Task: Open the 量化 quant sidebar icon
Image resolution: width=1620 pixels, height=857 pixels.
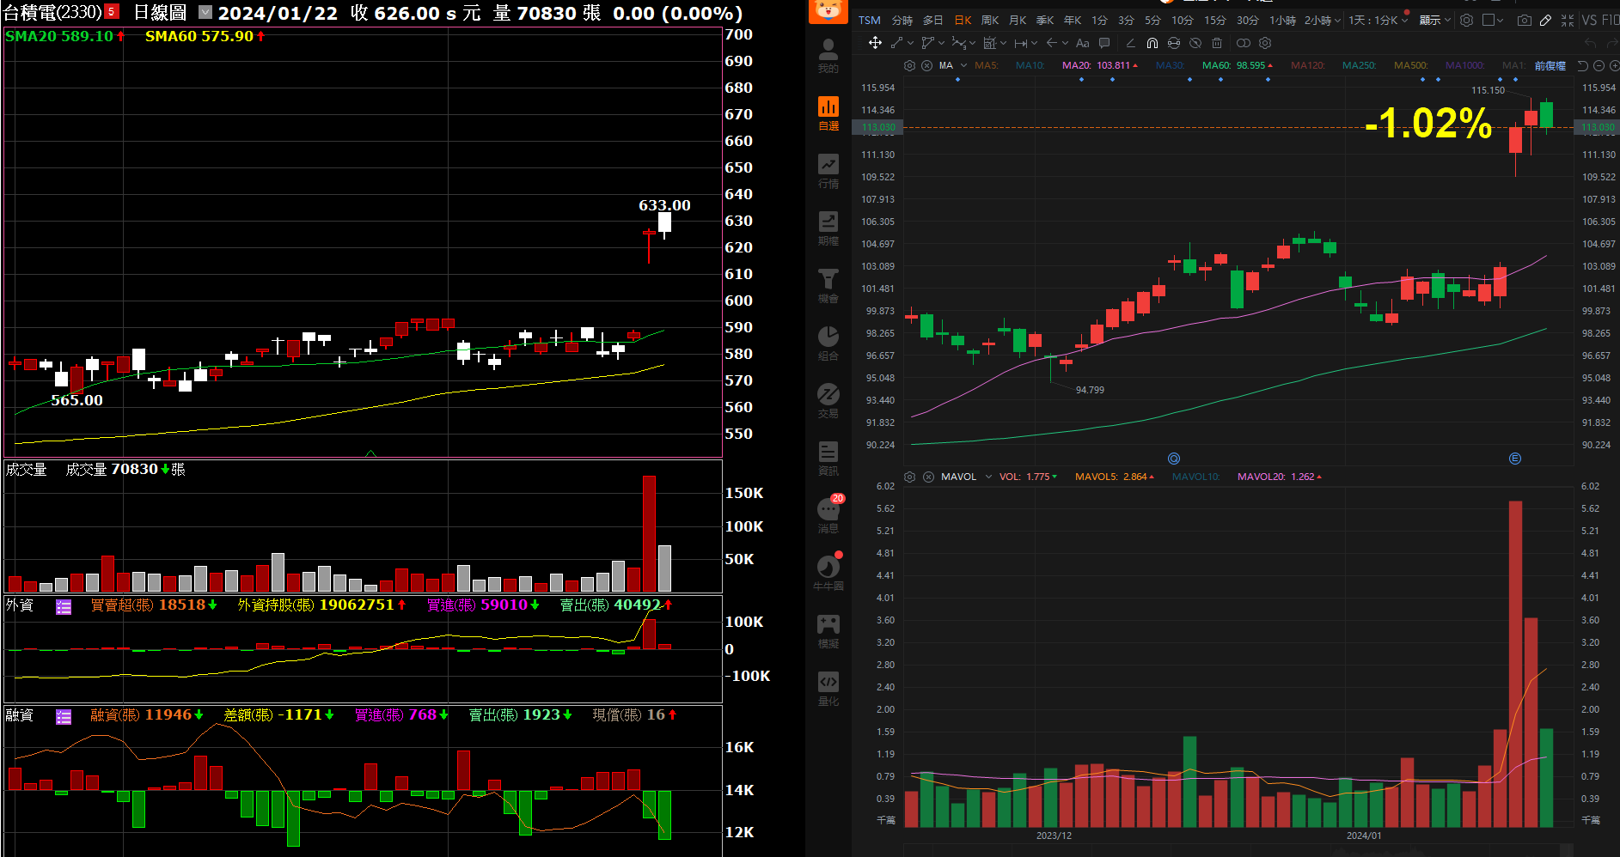Action: pyautogui.click(x=828, y=689)
